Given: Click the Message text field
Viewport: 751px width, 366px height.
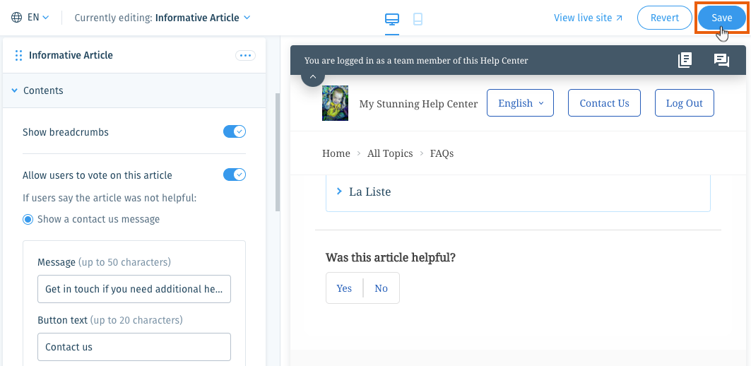Looking at the screenshot, I should (x=134, y=289).
